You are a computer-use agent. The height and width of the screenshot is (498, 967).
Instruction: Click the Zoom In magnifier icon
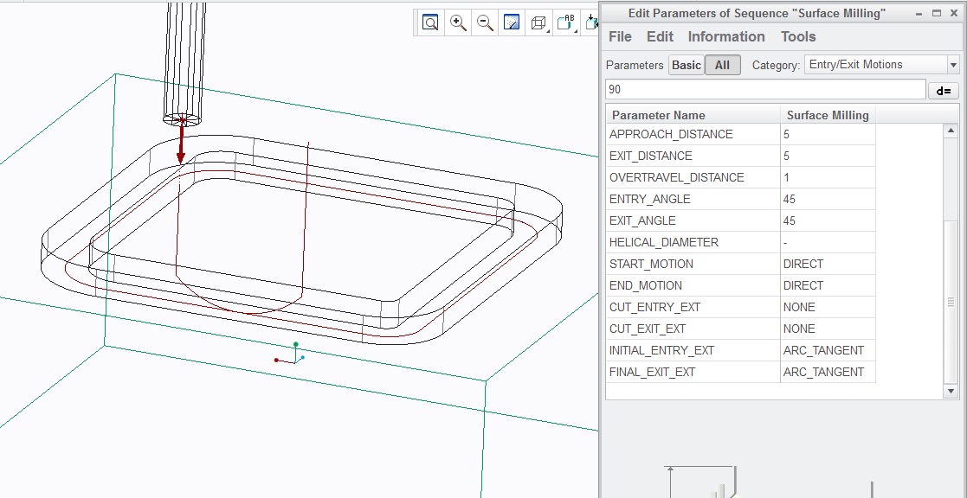pos(458,22)
